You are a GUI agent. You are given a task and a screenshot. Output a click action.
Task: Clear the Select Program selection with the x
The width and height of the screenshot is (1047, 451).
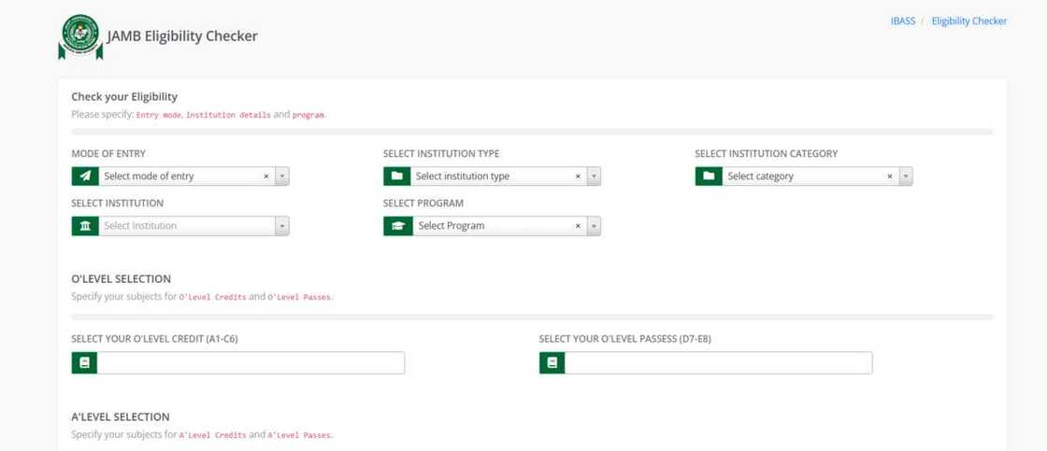(x=578, y=226)
